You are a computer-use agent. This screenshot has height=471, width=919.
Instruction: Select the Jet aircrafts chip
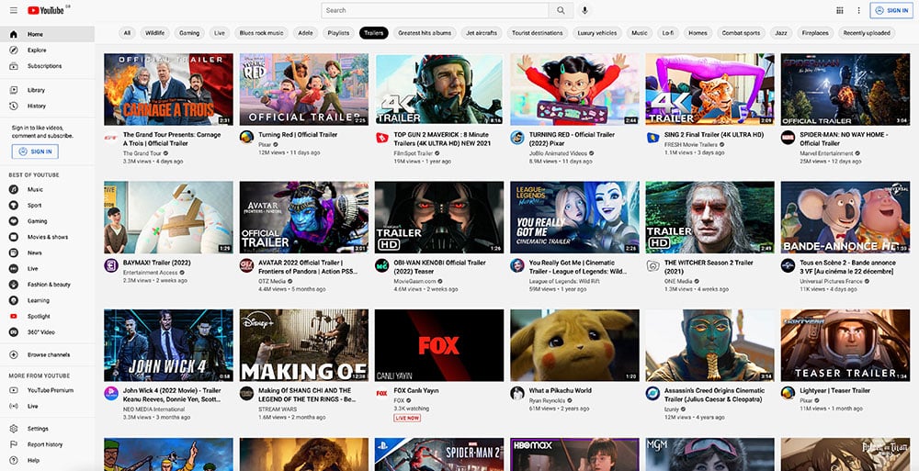click(482, 33)
